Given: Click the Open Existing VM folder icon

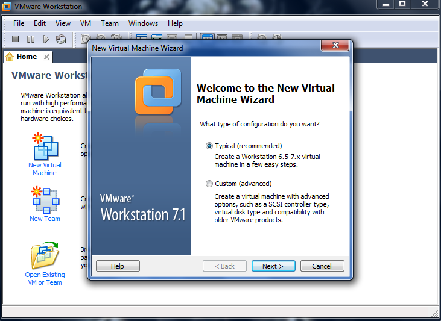Looking at the screenshot, I should pyautogui.click(x=45, y=255).
